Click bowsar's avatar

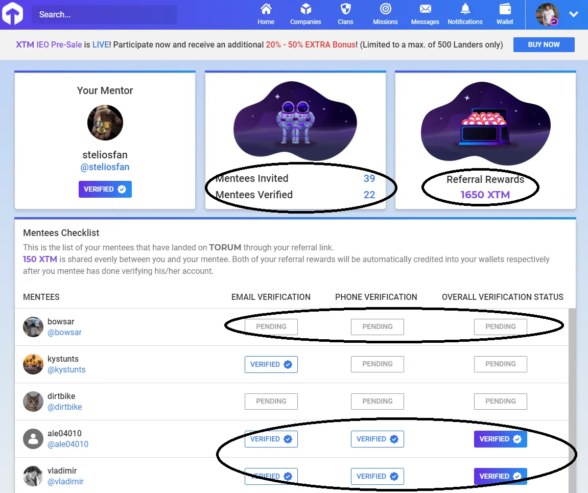[x=33, y=327]
